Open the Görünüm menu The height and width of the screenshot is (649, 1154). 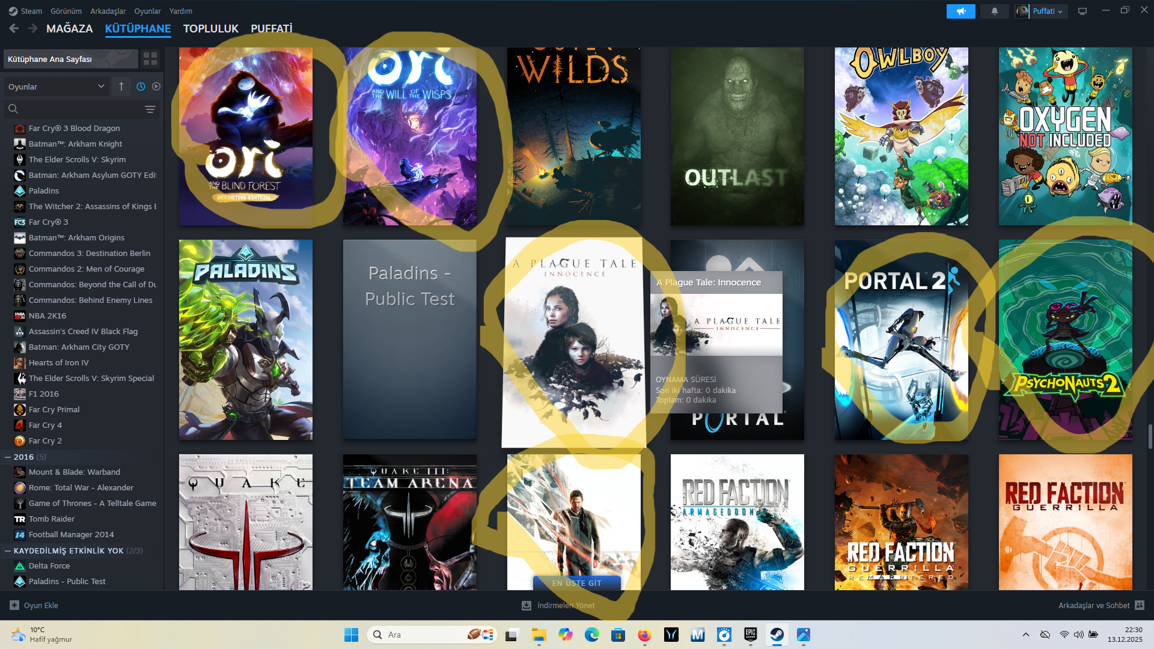coord(66,11)
